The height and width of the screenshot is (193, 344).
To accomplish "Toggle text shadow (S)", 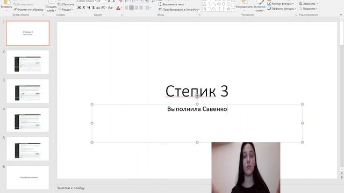I will pyautogui.click(x=93, y=8).
